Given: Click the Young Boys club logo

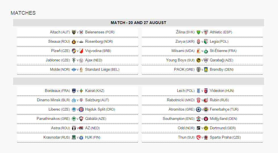Looking at the screenshot, I should pos(198,60).
